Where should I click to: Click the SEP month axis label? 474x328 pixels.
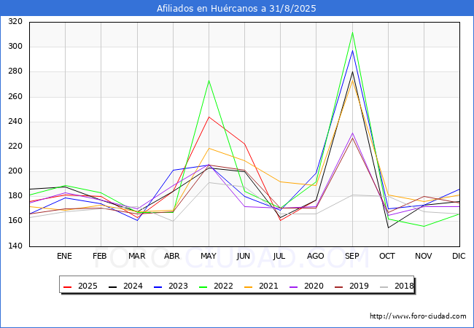coord(352,256)
